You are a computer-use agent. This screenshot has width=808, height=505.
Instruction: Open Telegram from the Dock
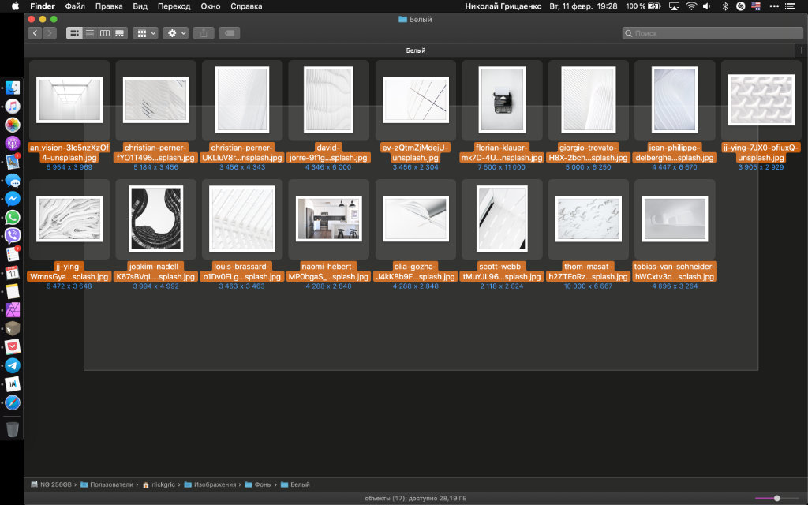coord(13,365)
